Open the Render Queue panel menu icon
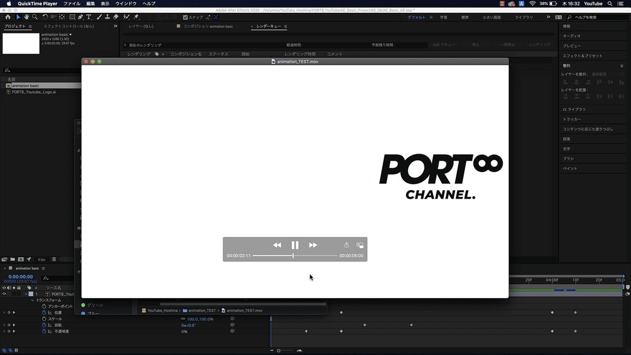The width and height of the screenshot is (631, 355). [285, 26]
